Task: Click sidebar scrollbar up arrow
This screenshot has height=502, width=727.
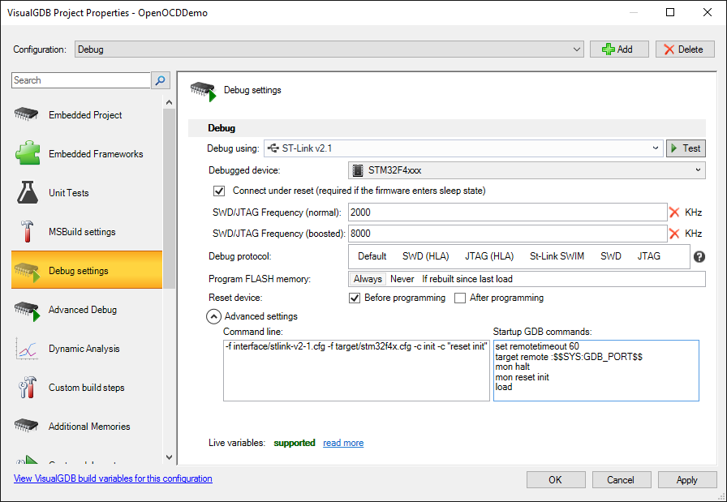Action: 169,102
